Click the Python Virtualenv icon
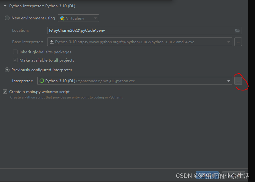255x182 pixels. [x=62, y=18]
